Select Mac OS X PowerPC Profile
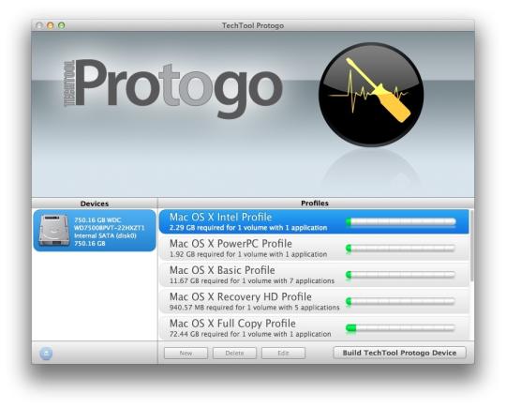506x408 pixels. (314, 249)
